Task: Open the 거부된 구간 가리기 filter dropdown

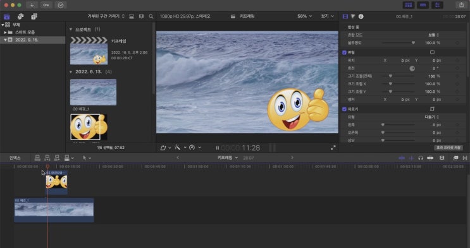Action: coord(106,16)
